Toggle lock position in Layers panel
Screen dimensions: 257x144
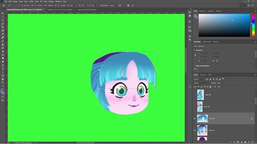click(x=204, y=87)
